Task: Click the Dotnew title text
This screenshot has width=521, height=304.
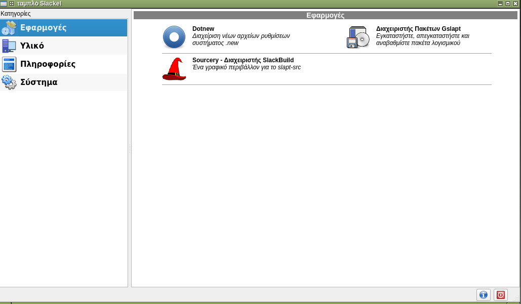Action: (204, 29)
